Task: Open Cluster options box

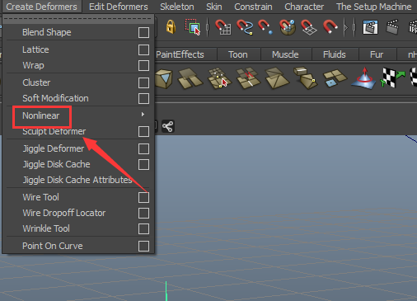Action: click(x=143, y=82)
